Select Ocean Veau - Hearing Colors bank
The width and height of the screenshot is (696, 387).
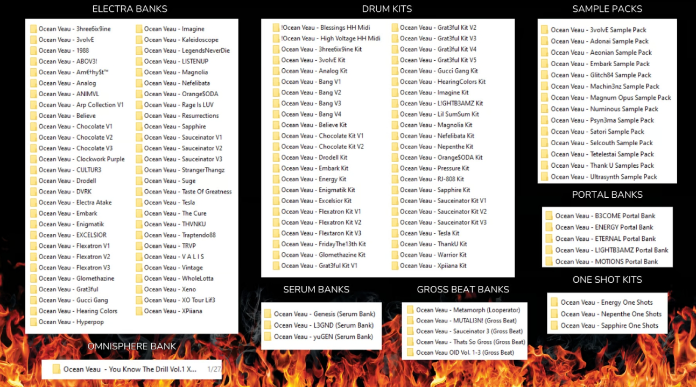click(x=78, y=311)
